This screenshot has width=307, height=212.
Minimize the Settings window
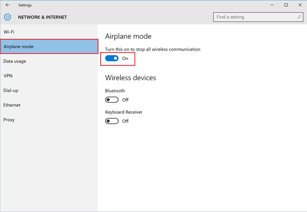(x=272, y=5)
